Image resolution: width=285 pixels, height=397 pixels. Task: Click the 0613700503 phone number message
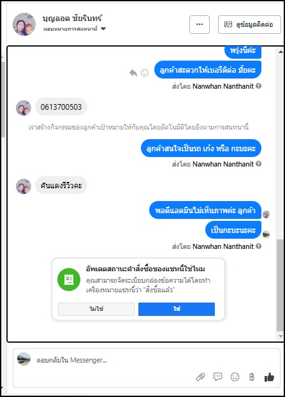coord(61,107)
